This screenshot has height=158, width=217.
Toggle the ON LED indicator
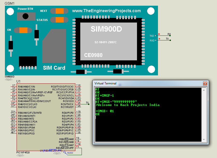23,30
